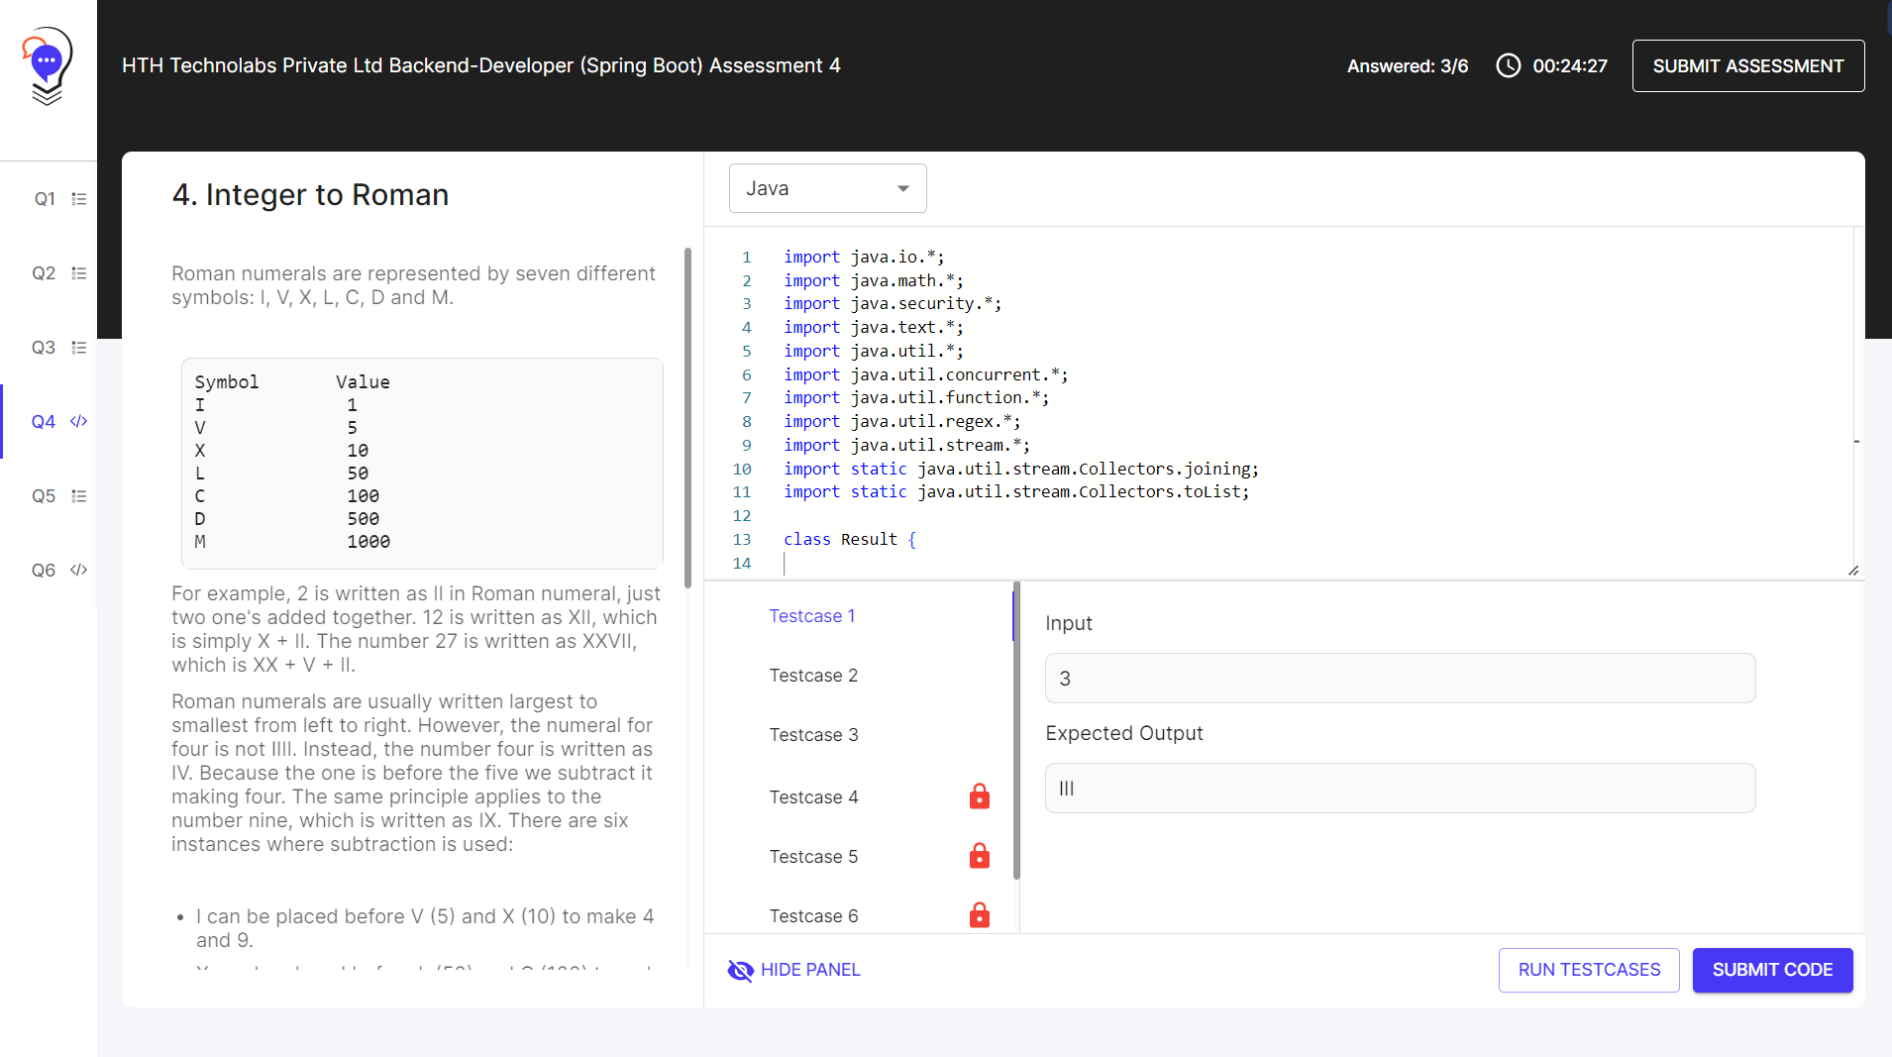Image resolution: width=1892 pixels, height=1057 pixels.
Task: Click the timer clock icon
Action: 1508,65
